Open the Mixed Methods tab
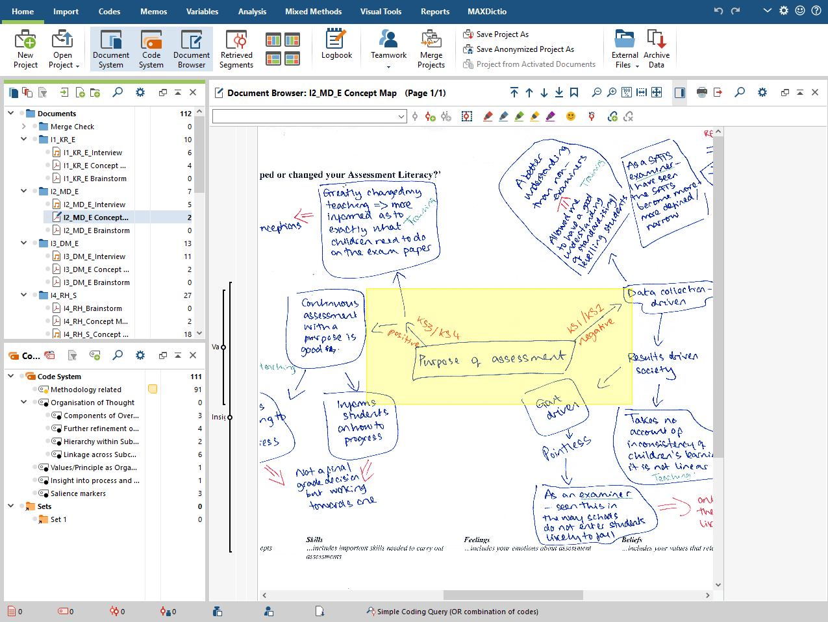 (x=313, y=12)
